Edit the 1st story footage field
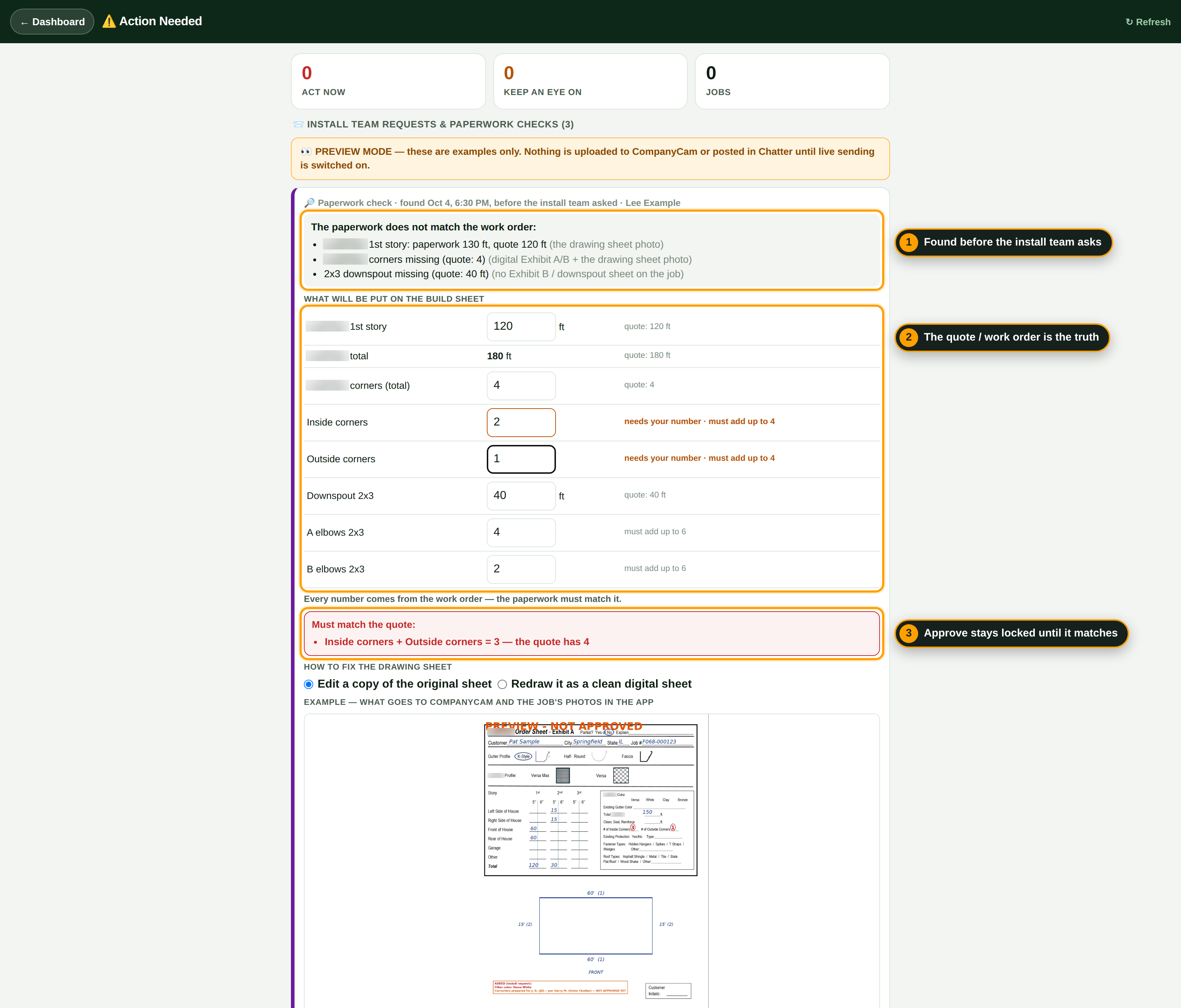The image size is (1181, 1008). pyautogui.click(x=521, y=327)
